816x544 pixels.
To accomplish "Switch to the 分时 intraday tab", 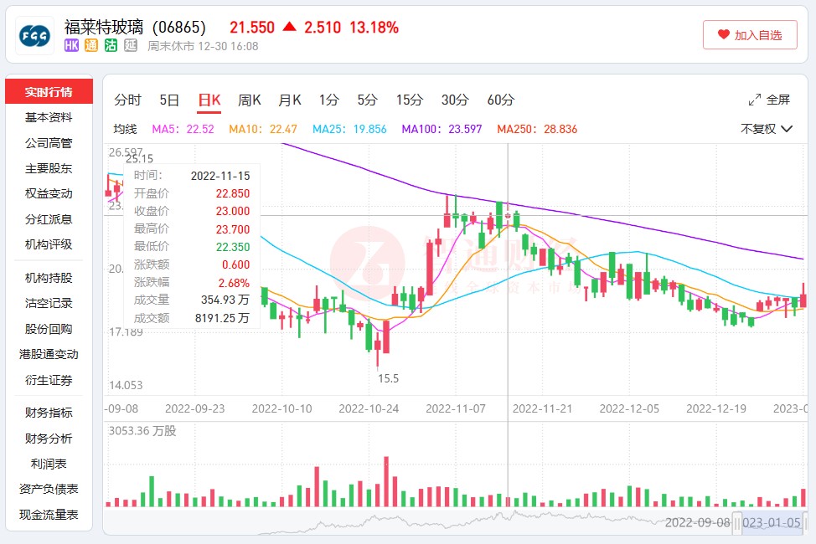I will point(126,100).
